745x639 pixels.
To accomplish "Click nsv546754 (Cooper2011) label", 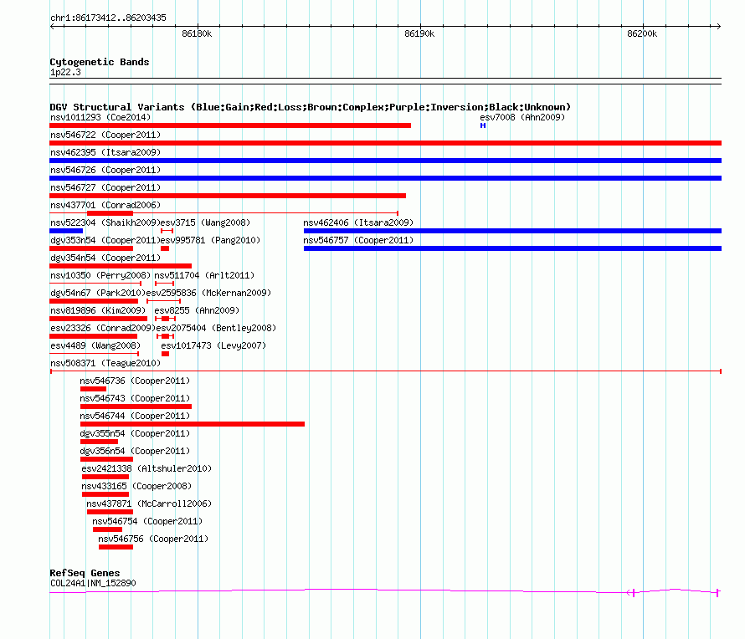I will [x=147, y=521].
